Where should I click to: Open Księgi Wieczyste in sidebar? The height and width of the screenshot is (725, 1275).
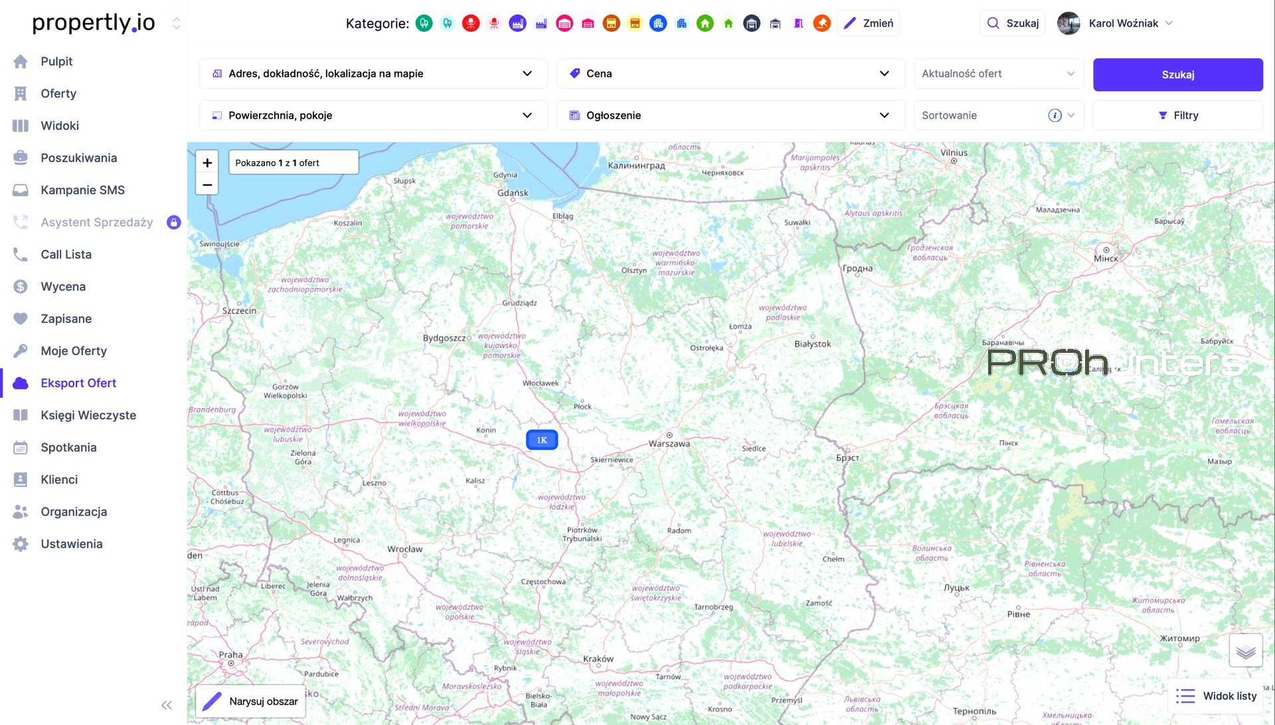88,415
